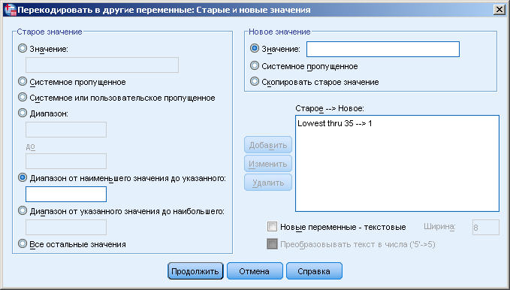Choose 'Системное или пользовательское пропущенное' option

click(x=23, y=97)
